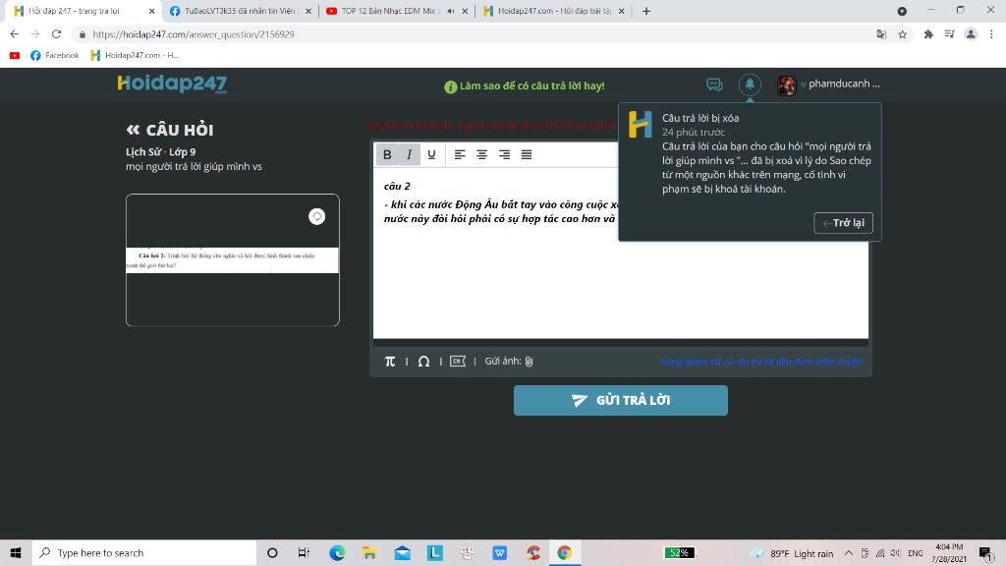Image resolution: width=1006 pixels, height=566 pixels.
Task: Center align the answer text
Action: [x=481, y=154]
